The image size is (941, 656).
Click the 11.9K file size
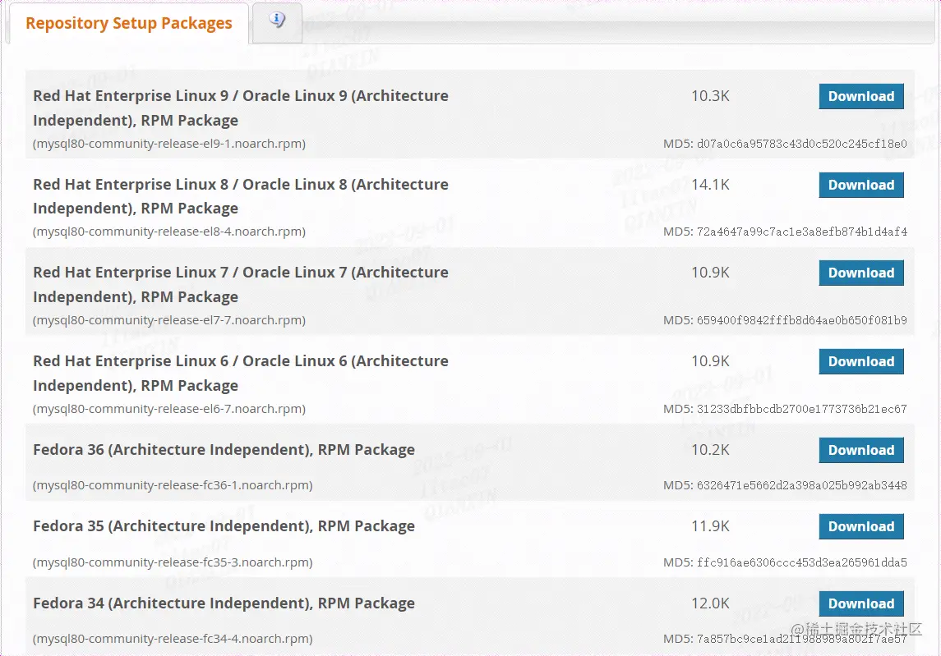point(711,526)
